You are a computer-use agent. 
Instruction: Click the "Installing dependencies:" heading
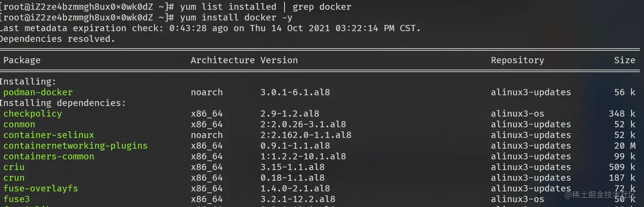(63, 103)
